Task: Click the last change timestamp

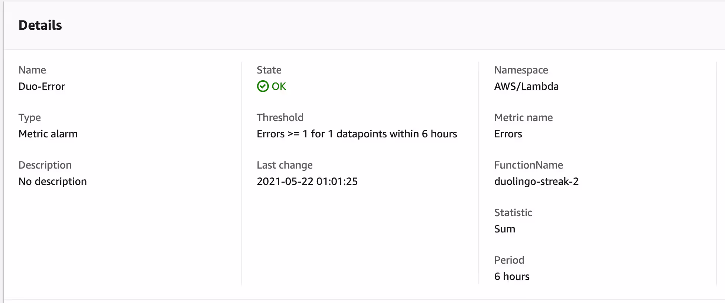Action: (x=307, y=181)
